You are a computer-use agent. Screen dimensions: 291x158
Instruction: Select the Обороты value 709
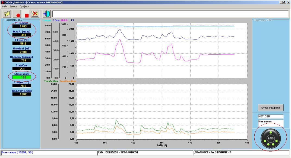point(21,60)
